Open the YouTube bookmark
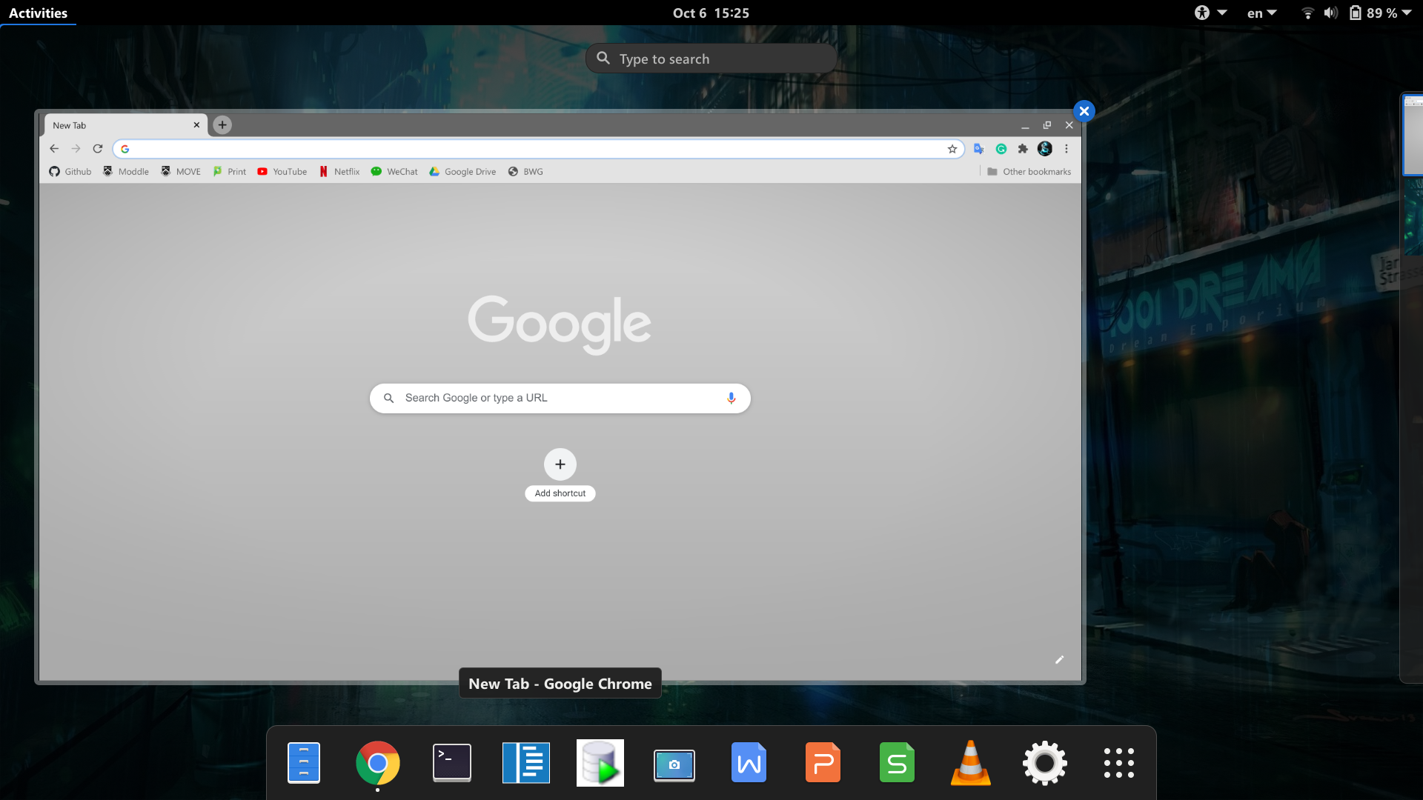 (x=282, y=172)
